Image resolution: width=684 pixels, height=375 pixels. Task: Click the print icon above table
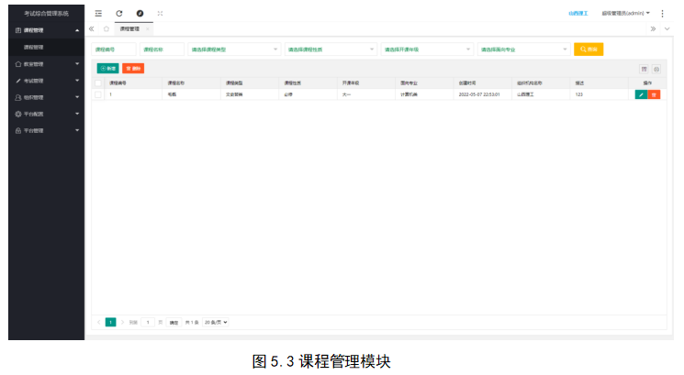tap(656, 69)
